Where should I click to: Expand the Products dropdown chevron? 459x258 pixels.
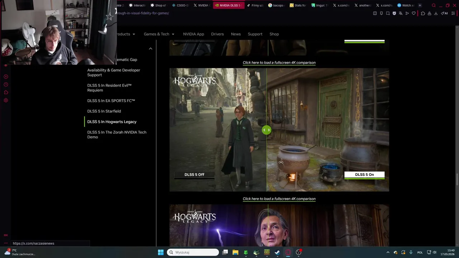pyautogui.click(x=134, y=34)
